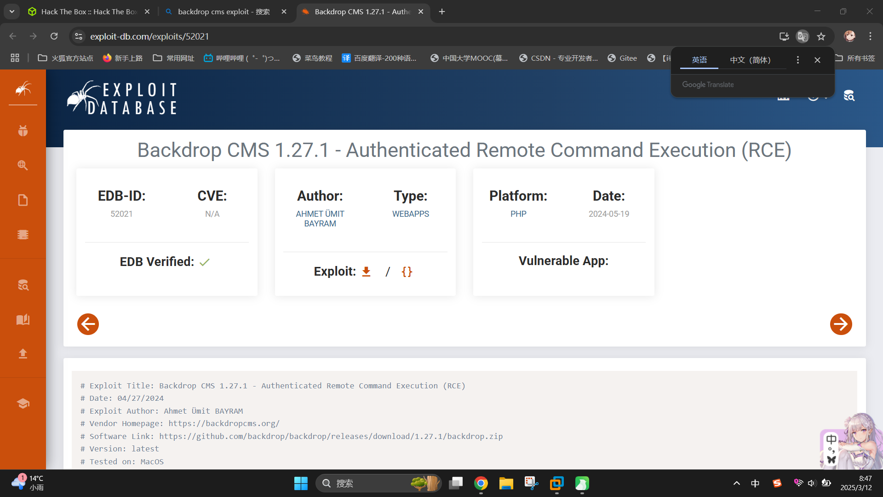Open the Windows Start menu

click(301, 483)
